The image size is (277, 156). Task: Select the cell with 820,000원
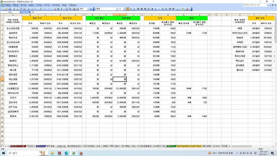tap(61, 38)
